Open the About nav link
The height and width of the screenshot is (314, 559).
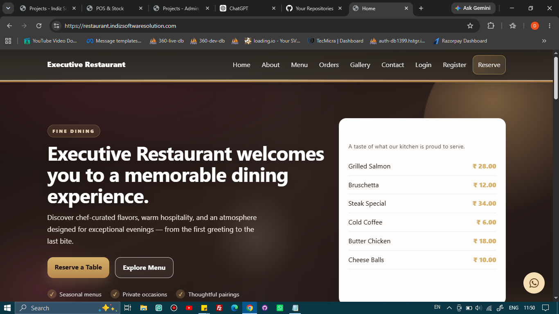click(270, 65)
